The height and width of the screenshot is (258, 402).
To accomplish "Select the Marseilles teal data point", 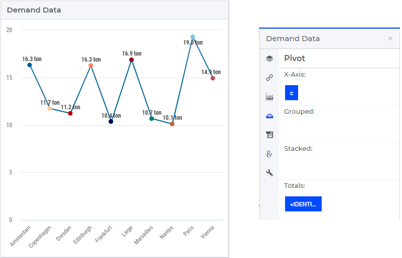I will [152, 119].
